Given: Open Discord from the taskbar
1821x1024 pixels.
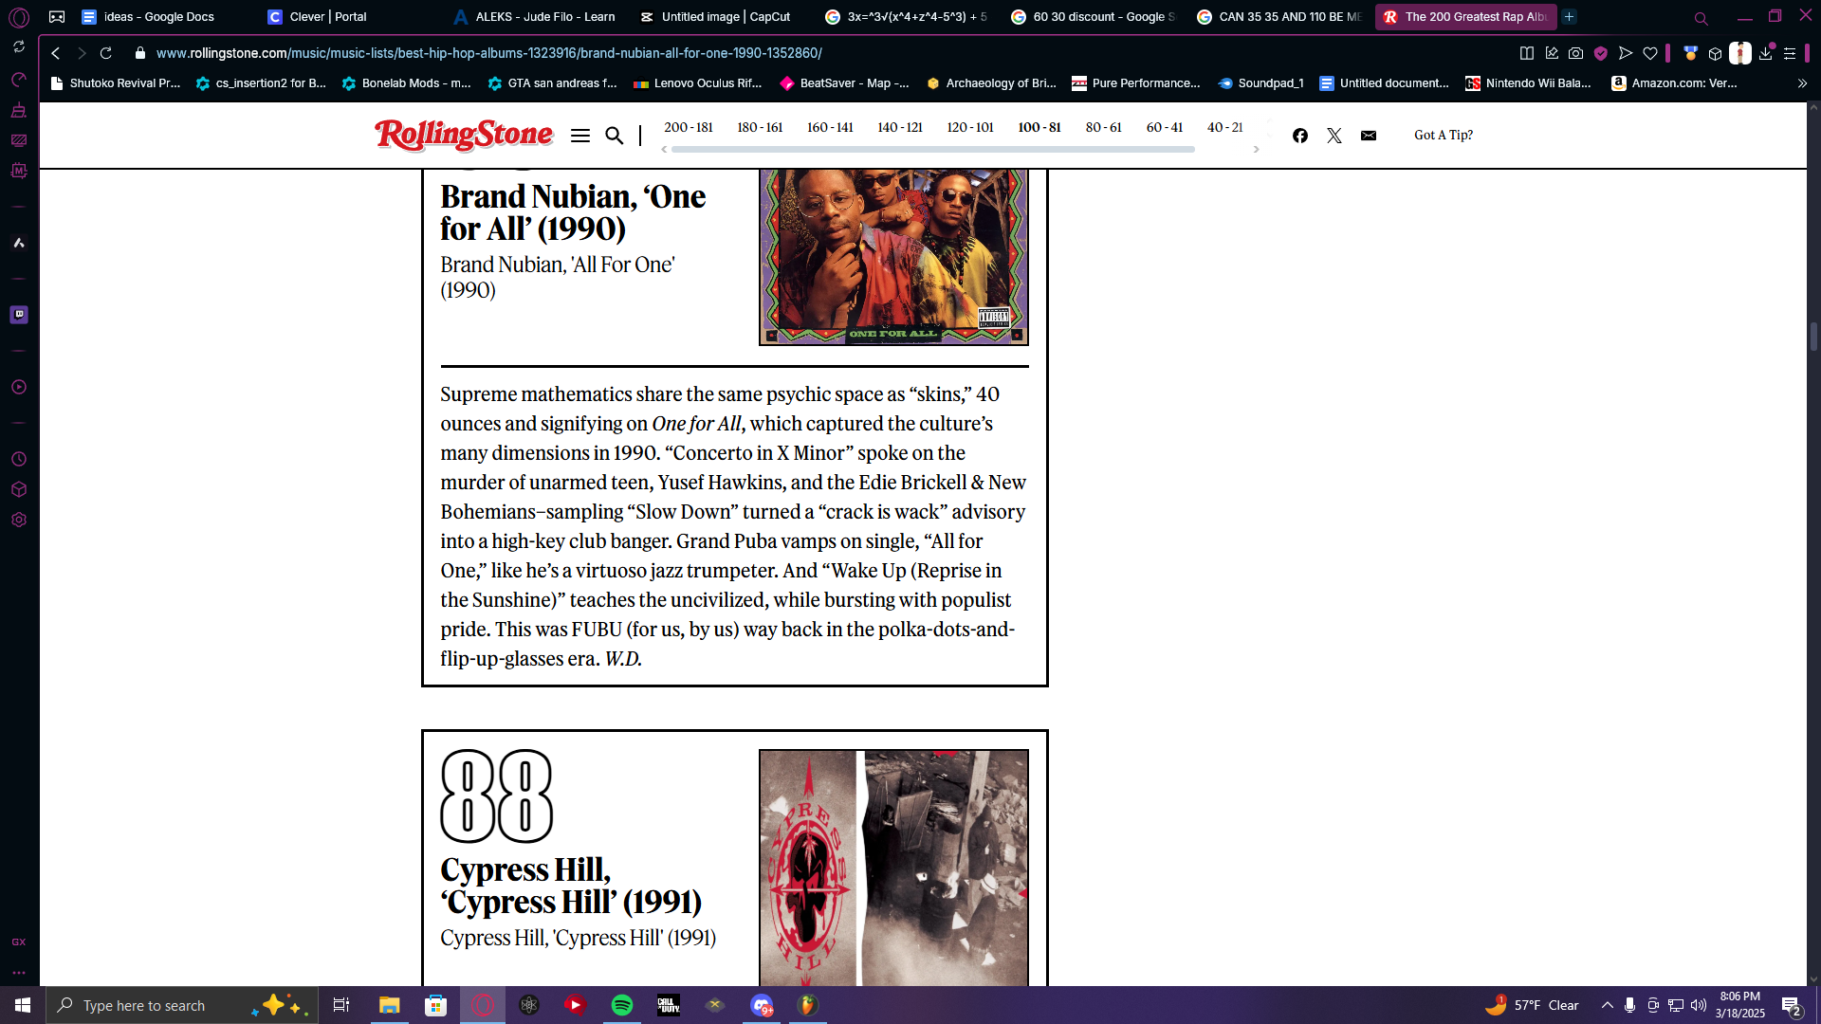Looking at the screenshot, I should pyautogui.click(x=762, y=1005).
